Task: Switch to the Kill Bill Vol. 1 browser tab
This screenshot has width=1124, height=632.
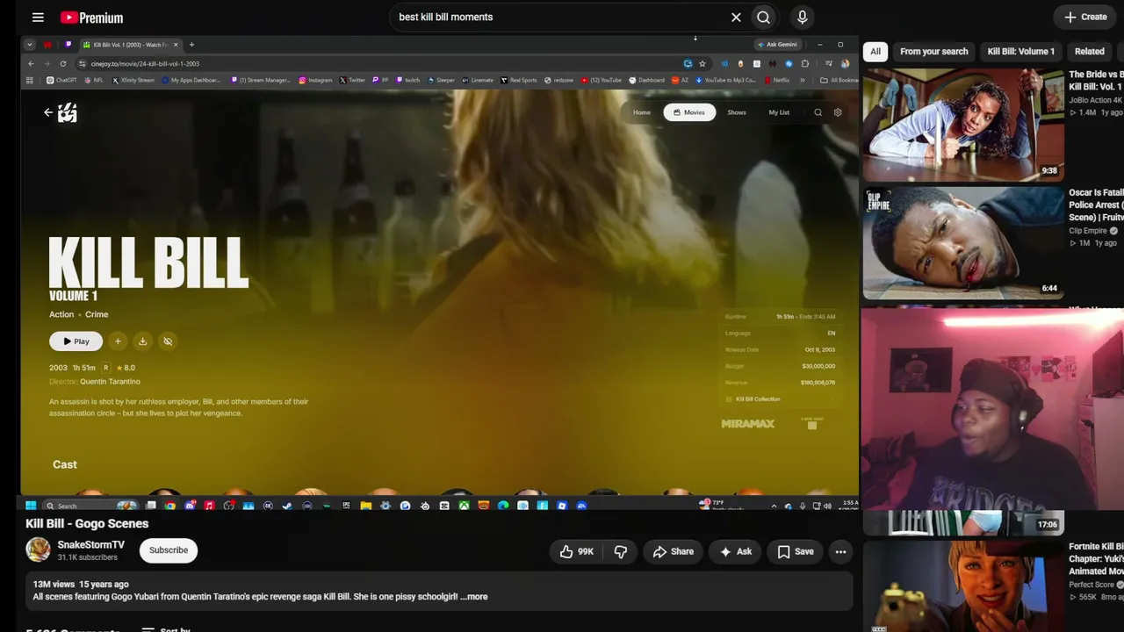Action: pyautogui.click(x=130, y=45)
